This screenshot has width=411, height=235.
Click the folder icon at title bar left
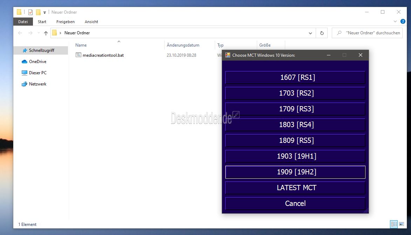coord(19,12)
